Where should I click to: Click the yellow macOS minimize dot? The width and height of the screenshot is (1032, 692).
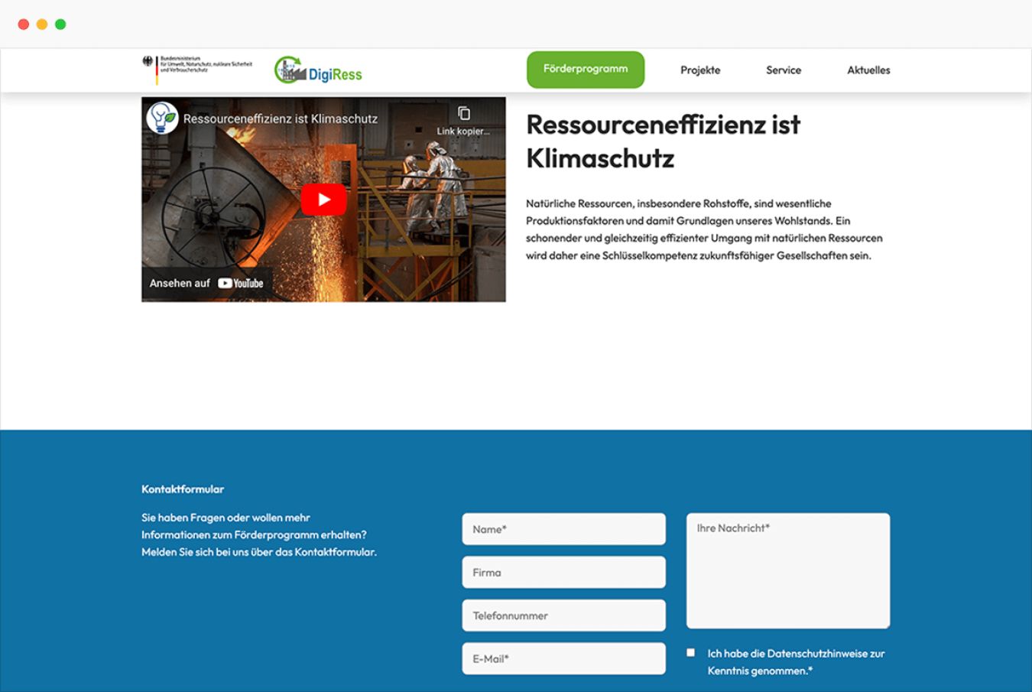pyautogui.click(x=42, y=24)
